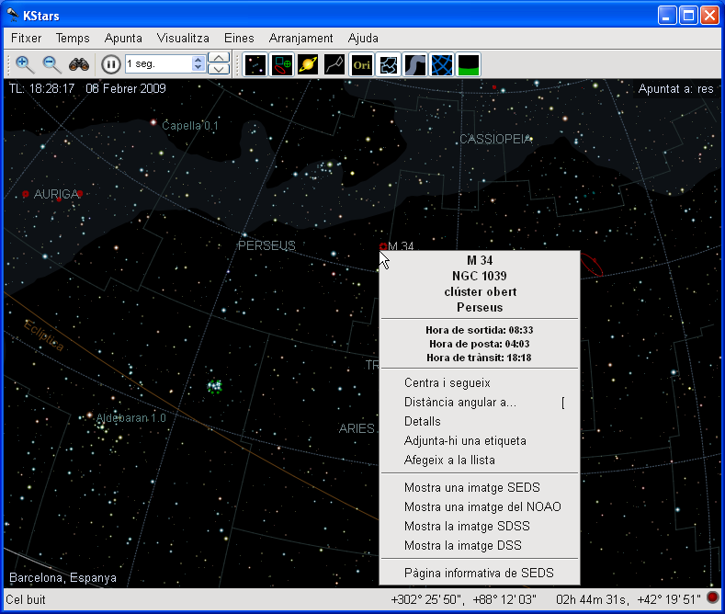Choose 'Adjunta-hi una etiqueta'

[480, 441]
